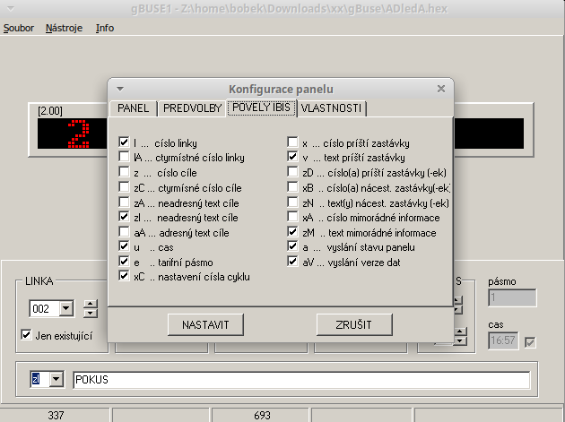Screen dimensions: 565x422
Task: Close the Konfigurace panelu dialog
Action: pyautogui.click(x=440, y=89)
